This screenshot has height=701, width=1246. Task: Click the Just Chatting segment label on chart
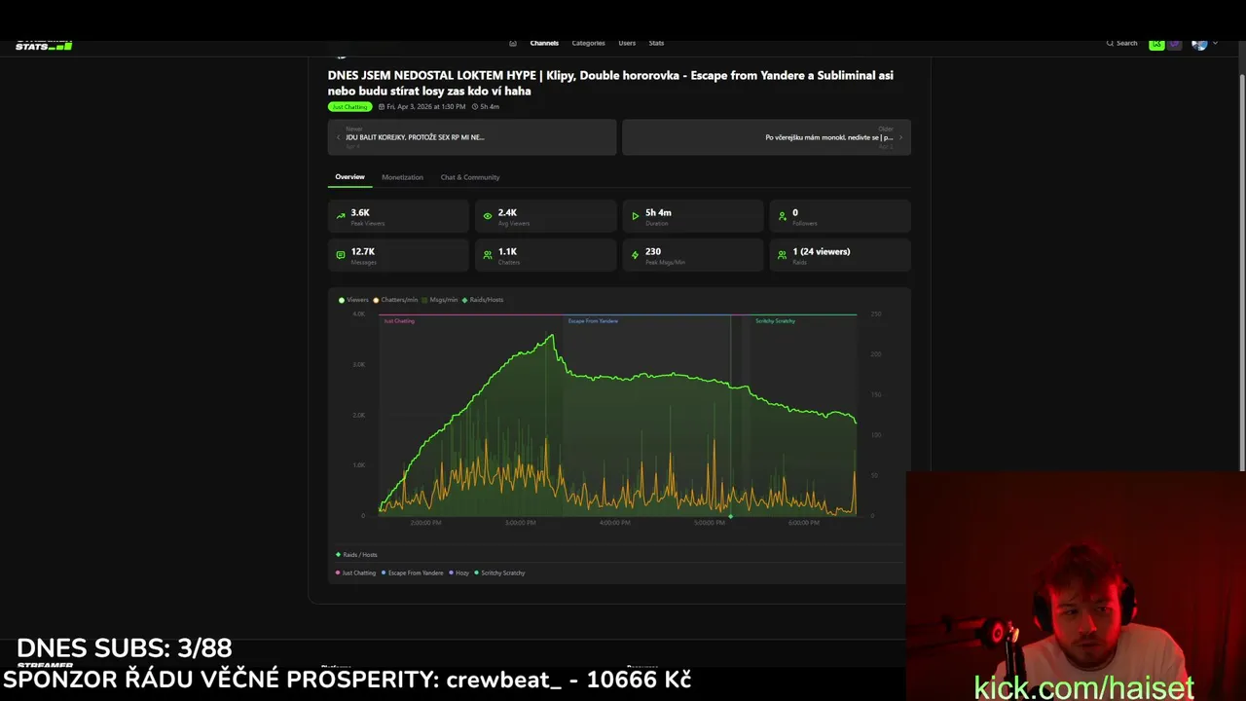pos(399,321)
